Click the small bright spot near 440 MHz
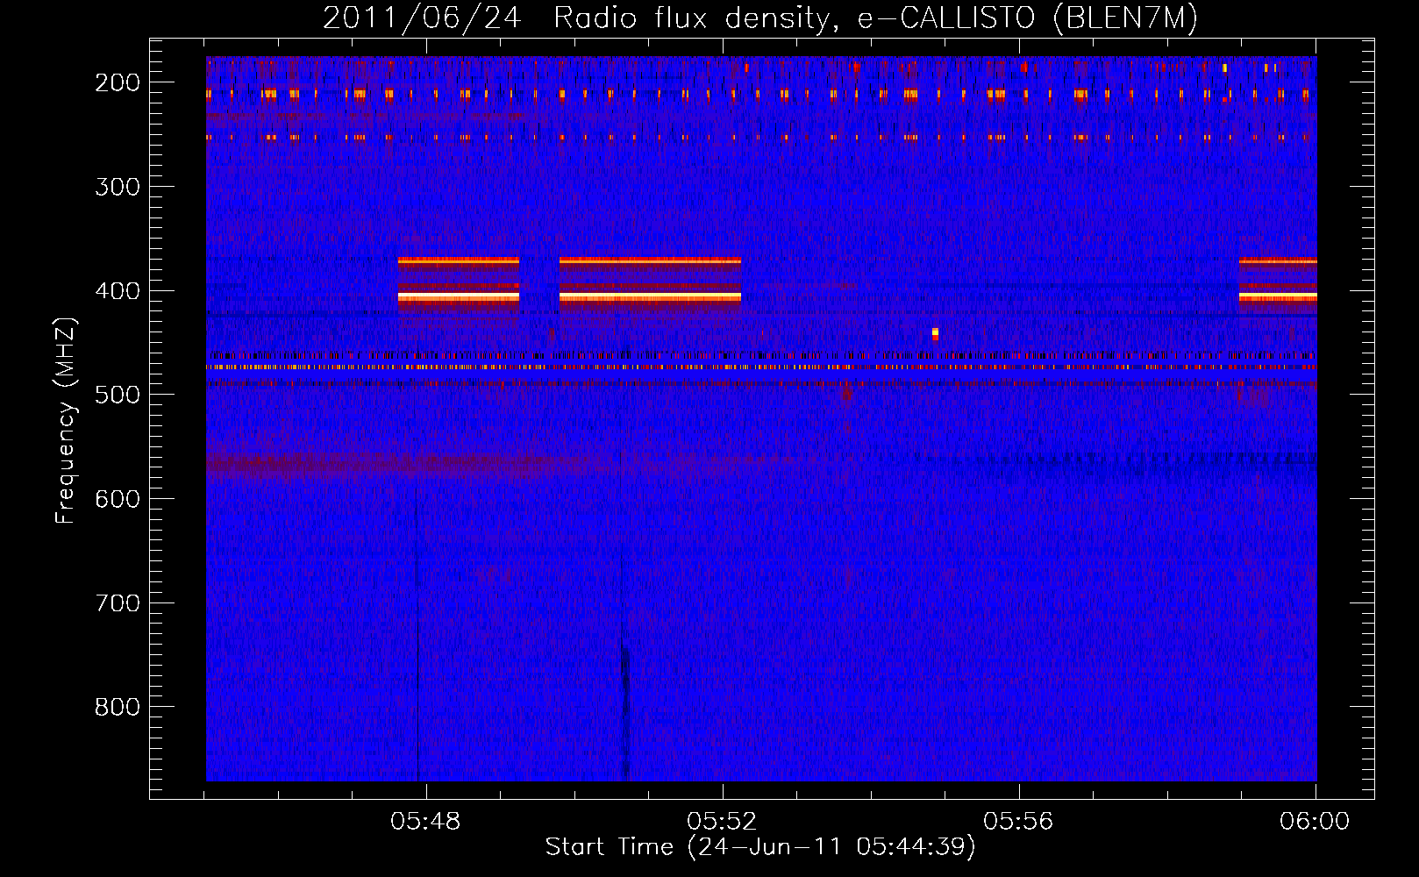Screen dimensions: 1419x877 pos(935,333)
